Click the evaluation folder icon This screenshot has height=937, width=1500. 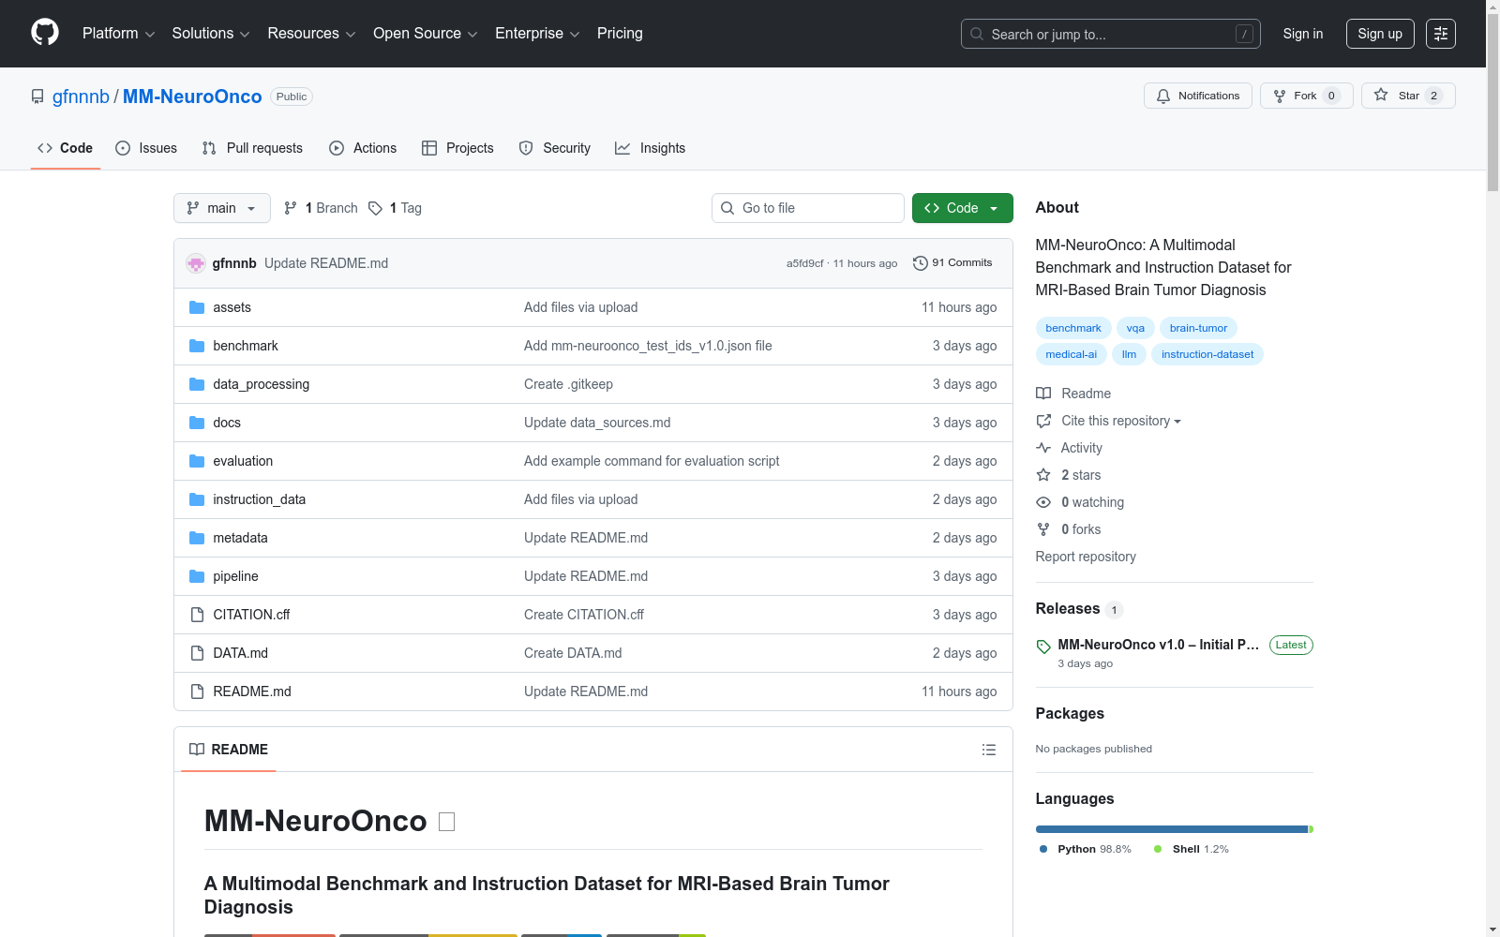(x=197, y=461)
